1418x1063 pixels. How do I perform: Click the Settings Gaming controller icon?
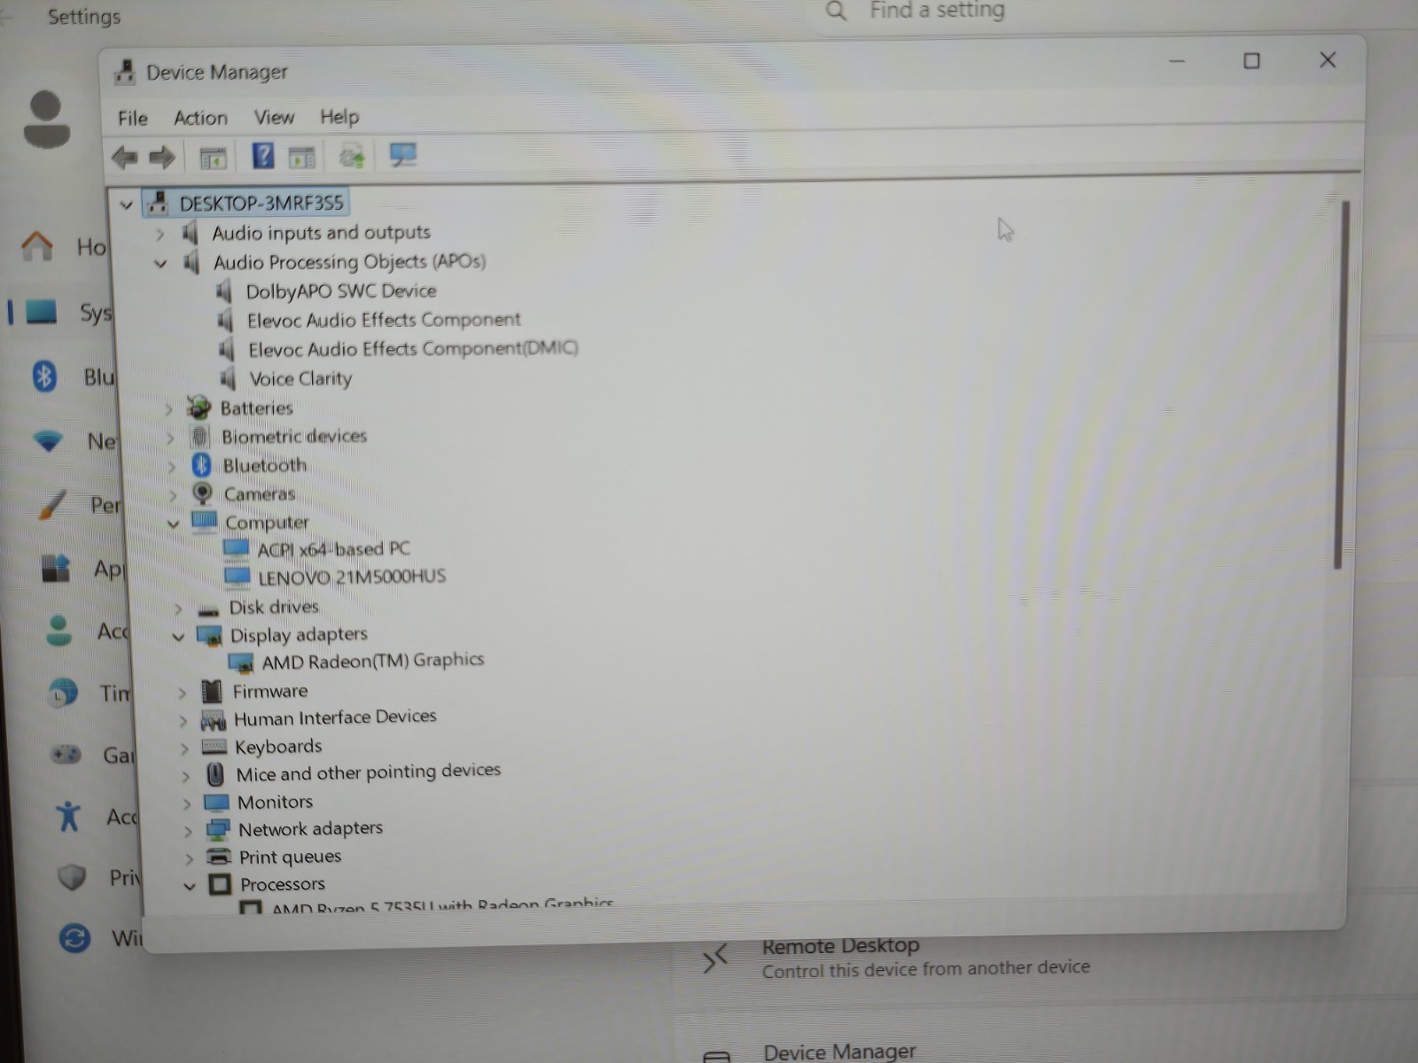click(66, 755)
